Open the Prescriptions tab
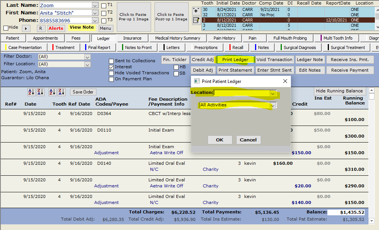This screenshot has height=230, width=379. click(x=206, y=48)
